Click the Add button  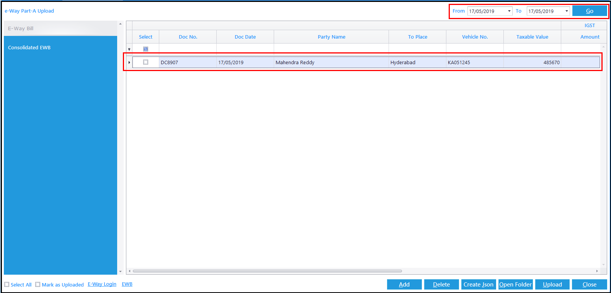pyautogui.click(x=404, y=285)
